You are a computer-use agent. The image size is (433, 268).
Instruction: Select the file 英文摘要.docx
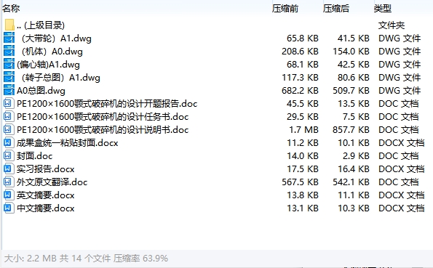(45, 195)
